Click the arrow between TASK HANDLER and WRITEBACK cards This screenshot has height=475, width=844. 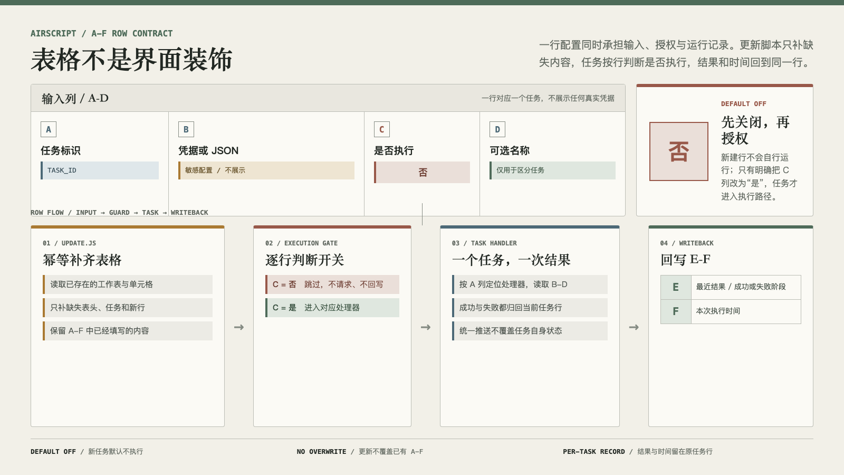[634, 327]
